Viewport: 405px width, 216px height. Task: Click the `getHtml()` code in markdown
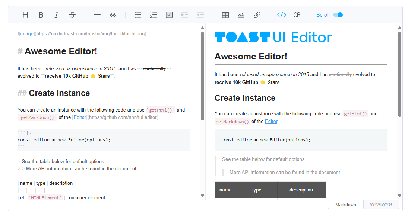(161, 110)
